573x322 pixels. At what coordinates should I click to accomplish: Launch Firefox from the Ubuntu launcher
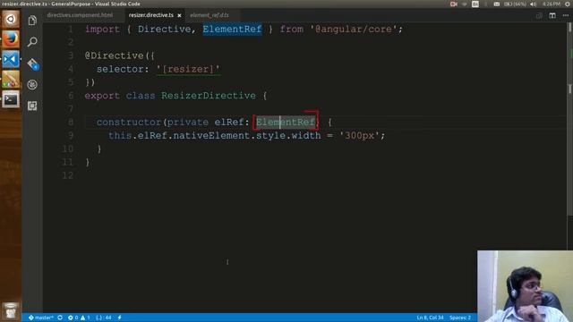point(11,39)
